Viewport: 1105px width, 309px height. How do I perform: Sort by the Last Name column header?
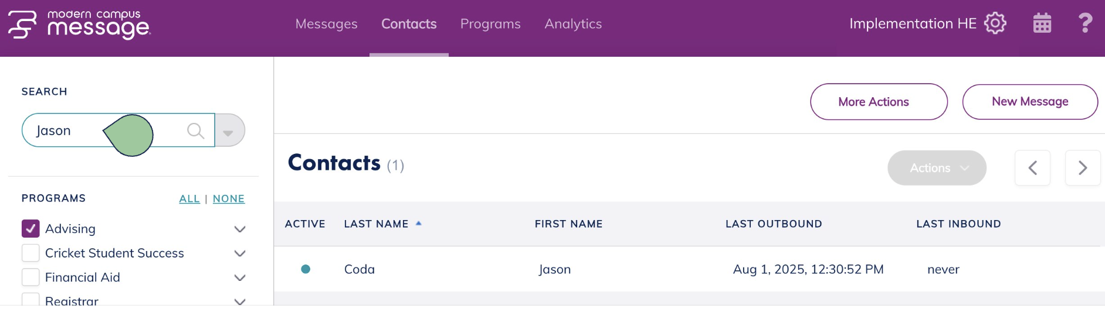click(377, 224)
